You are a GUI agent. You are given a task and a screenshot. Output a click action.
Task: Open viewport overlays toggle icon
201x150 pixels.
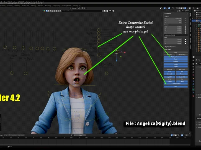click(169, 8)
